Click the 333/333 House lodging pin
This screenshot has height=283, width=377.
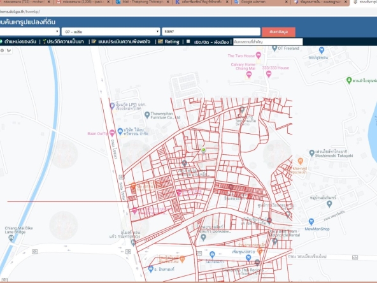pyautogui.click(x=269, y=74)
